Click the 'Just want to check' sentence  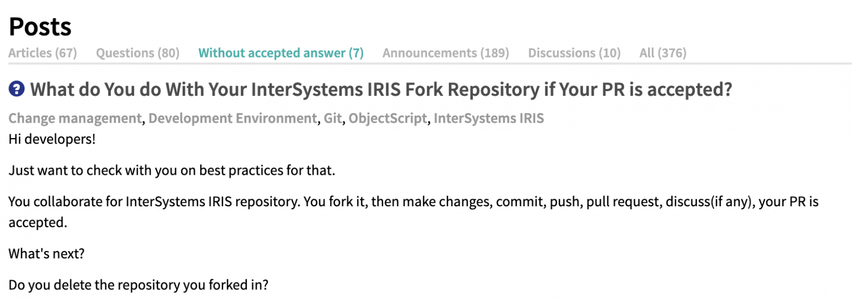click(171, 171)
